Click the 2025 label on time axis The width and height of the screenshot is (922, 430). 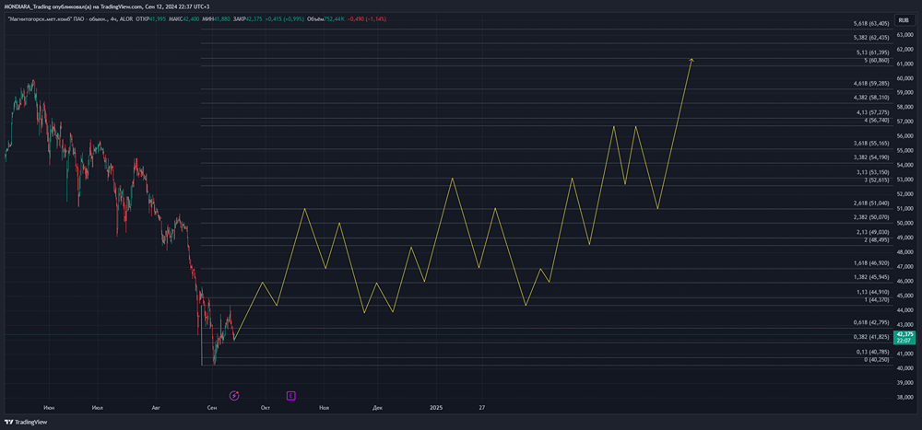[436, 407]
